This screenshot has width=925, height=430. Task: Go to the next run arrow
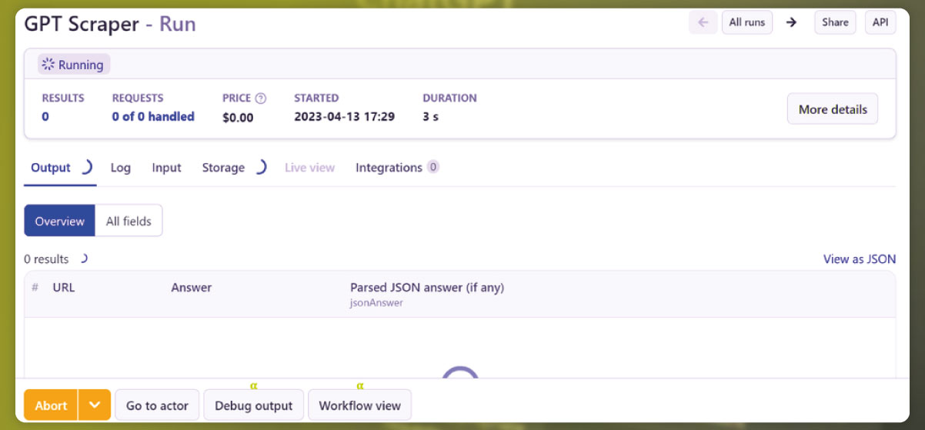pos(791,22)
